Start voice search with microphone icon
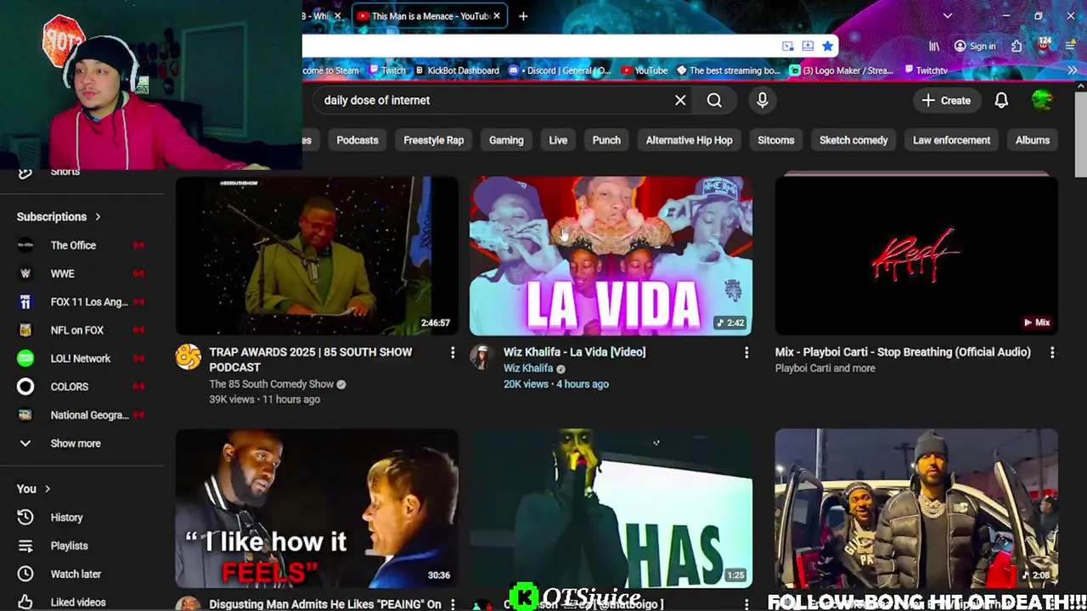 763,100
